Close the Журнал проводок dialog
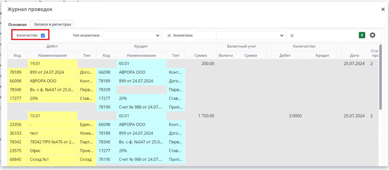The height and width of the screenshot is (170, 389). point(383,9)
